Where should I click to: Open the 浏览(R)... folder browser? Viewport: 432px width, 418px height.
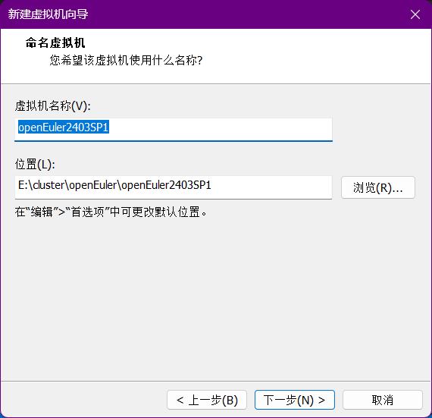378,187
